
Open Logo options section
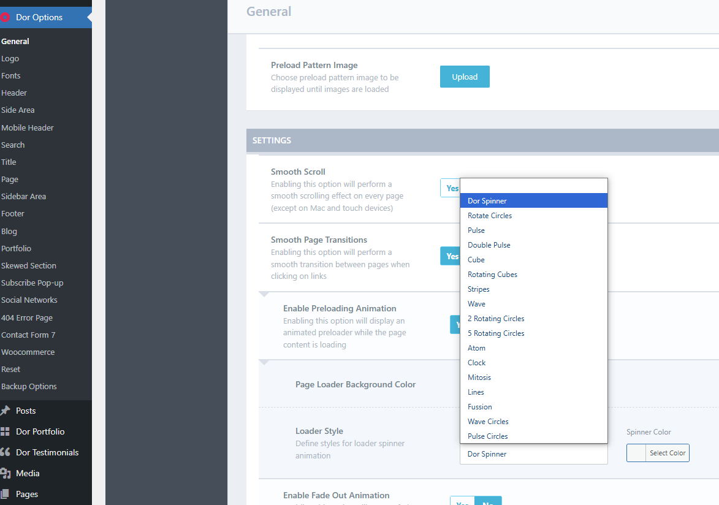coord(10,59)
